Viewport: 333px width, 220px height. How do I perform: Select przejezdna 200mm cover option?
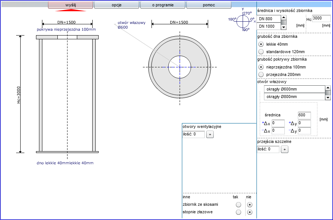pos(261,74)
